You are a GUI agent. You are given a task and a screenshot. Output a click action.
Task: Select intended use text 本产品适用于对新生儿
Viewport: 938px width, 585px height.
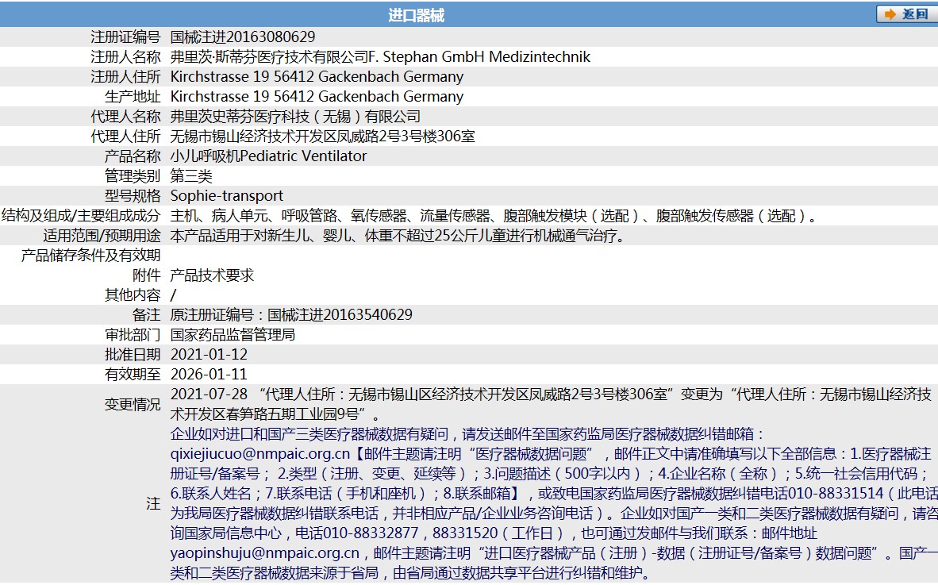pyautogui.click(x=398, y=236)
